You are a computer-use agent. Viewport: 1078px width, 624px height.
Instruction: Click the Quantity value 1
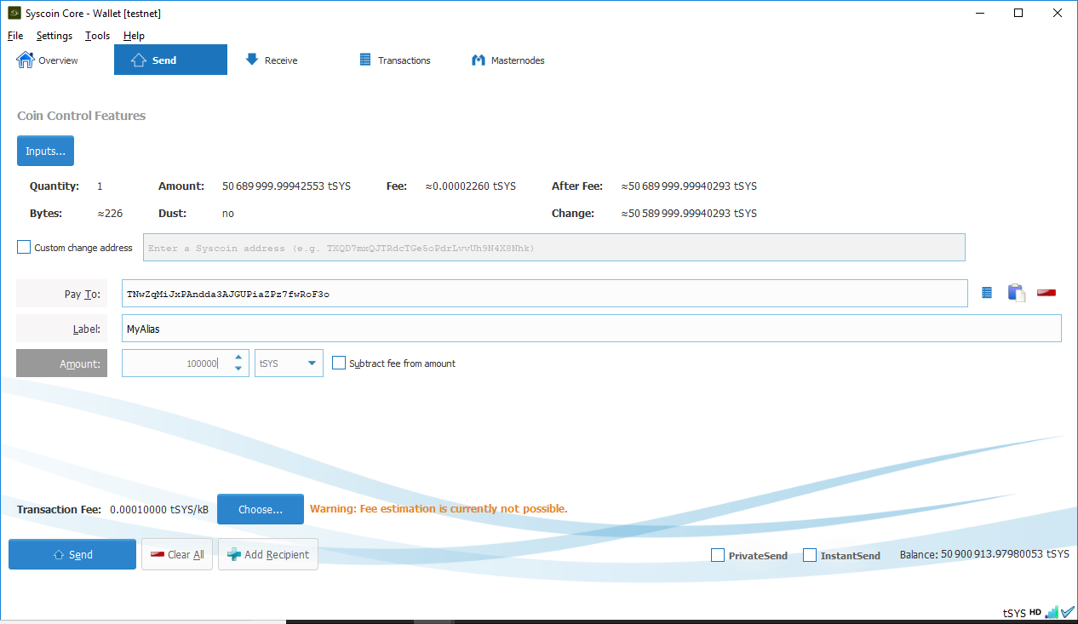(100, 186)
